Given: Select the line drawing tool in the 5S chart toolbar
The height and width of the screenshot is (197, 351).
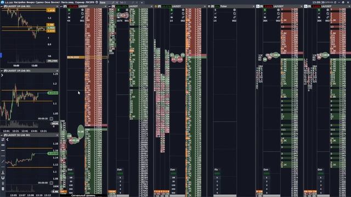Looking at the screenshot, I should click(3, 161).
